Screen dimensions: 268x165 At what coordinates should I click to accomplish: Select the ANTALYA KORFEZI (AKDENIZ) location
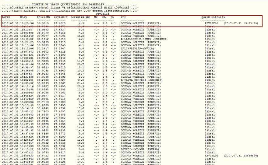[142, 80]
